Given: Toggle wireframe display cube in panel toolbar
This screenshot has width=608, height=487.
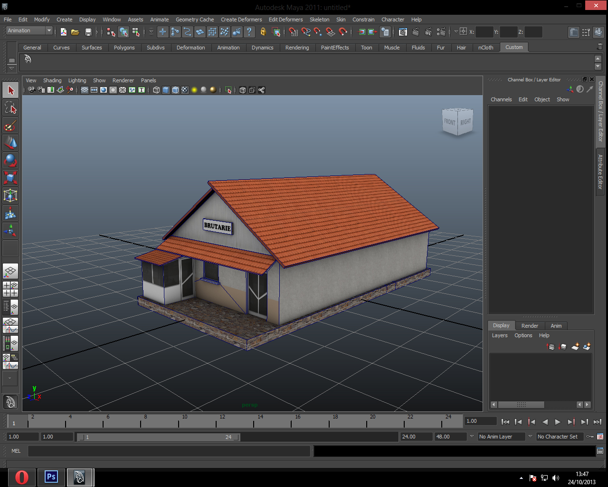Looking at the screenshot, I should 156,90.
